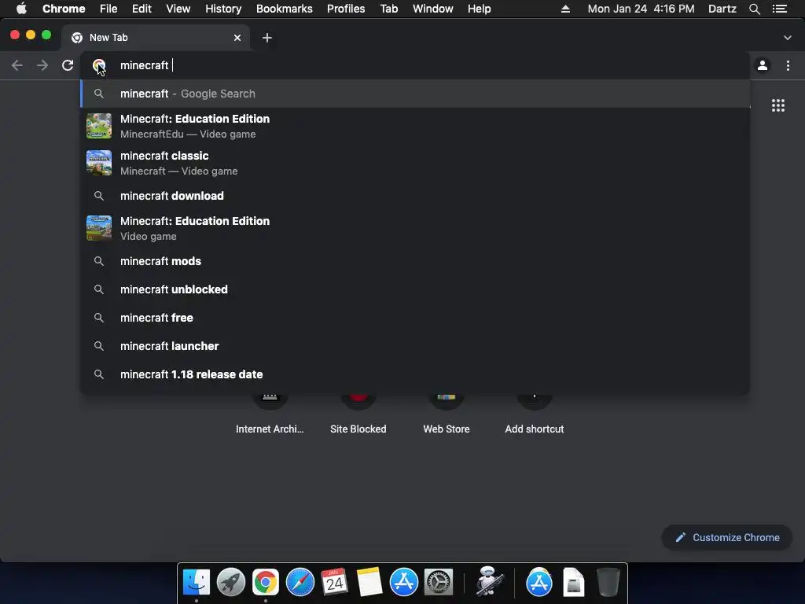The image size is (805, 604).
Task: Click the date and time in menu bar
Action: tap(641, 9)
